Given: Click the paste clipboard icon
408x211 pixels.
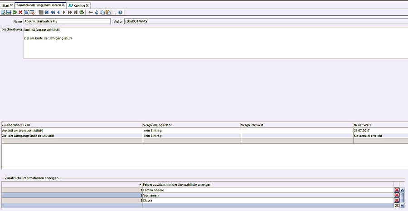Looking at the screenshot, I should coord(108,12).
